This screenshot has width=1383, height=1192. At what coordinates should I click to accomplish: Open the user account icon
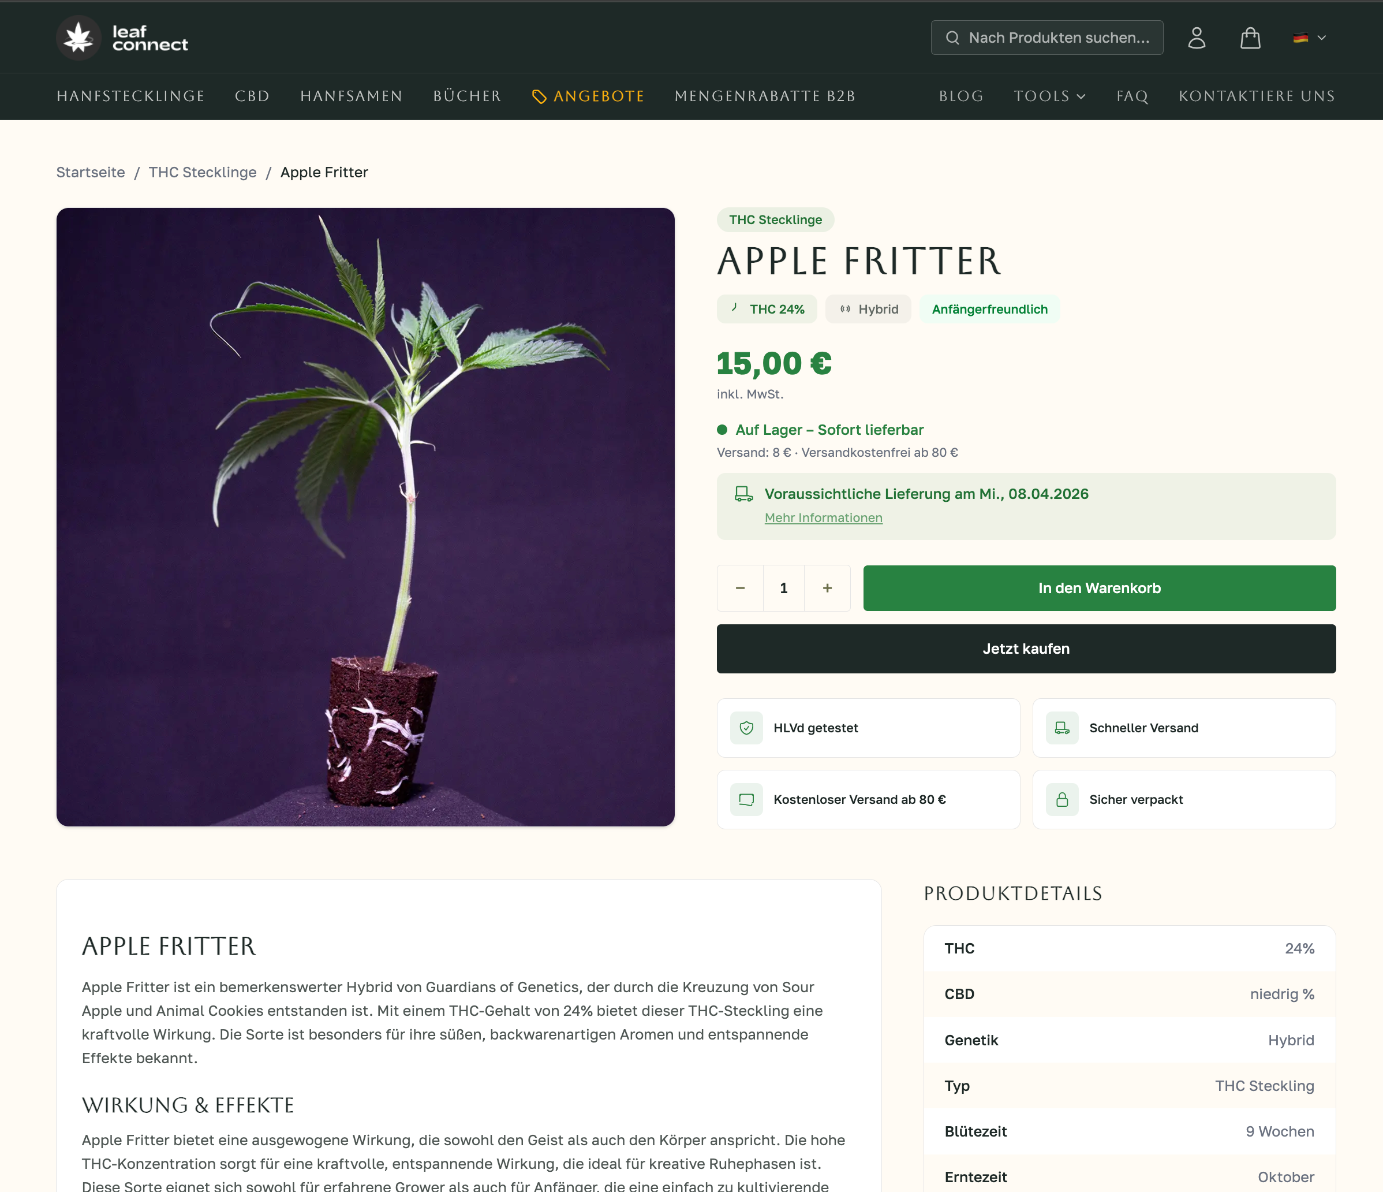click(1196, 38)
